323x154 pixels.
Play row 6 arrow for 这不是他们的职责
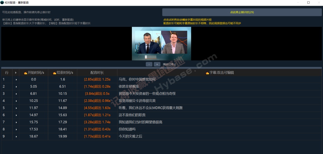pos(16,115)
